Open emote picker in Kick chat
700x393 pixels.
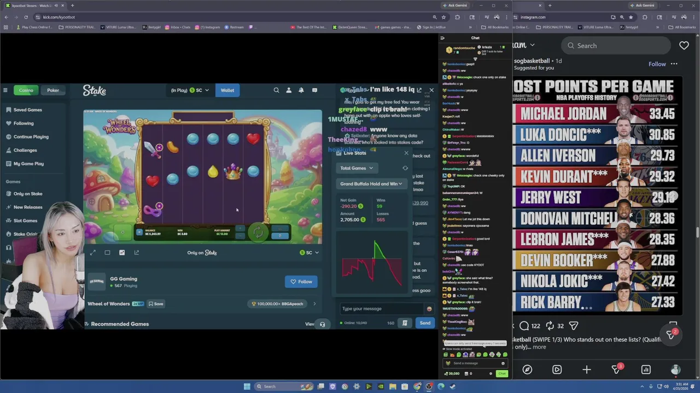point(503,364)
